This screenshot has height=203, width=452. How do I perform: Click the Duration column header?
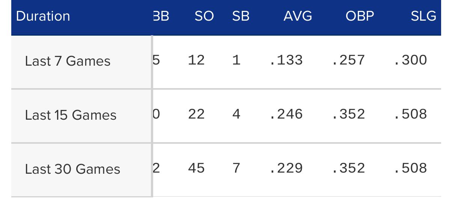pyautogui.click(x=43, y=16)
